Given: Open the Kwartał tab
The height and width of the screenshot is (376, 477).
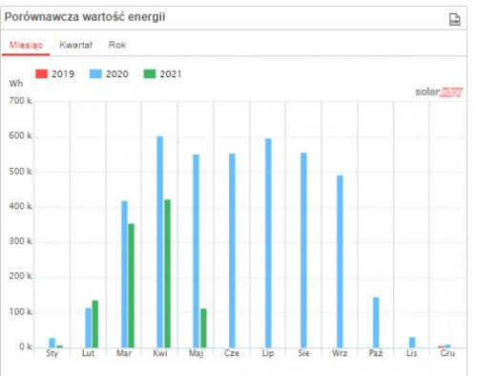Looking at the screenshot, I should 76,45.
